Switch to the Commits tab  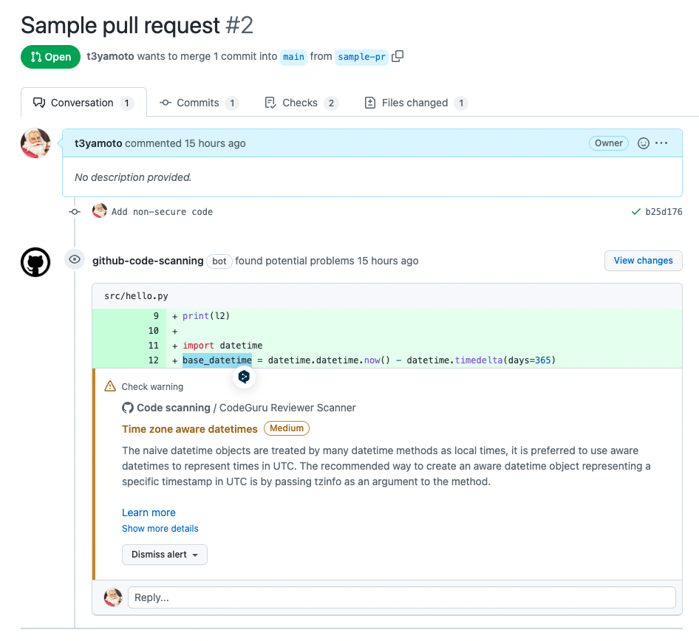199,103
